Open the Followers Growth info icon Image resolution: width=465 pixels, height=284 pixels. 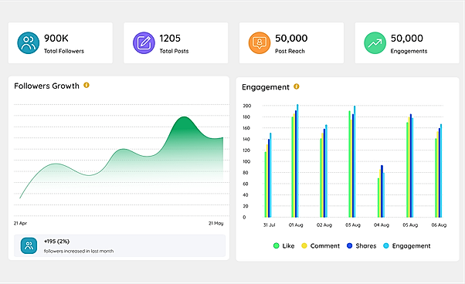87,86
